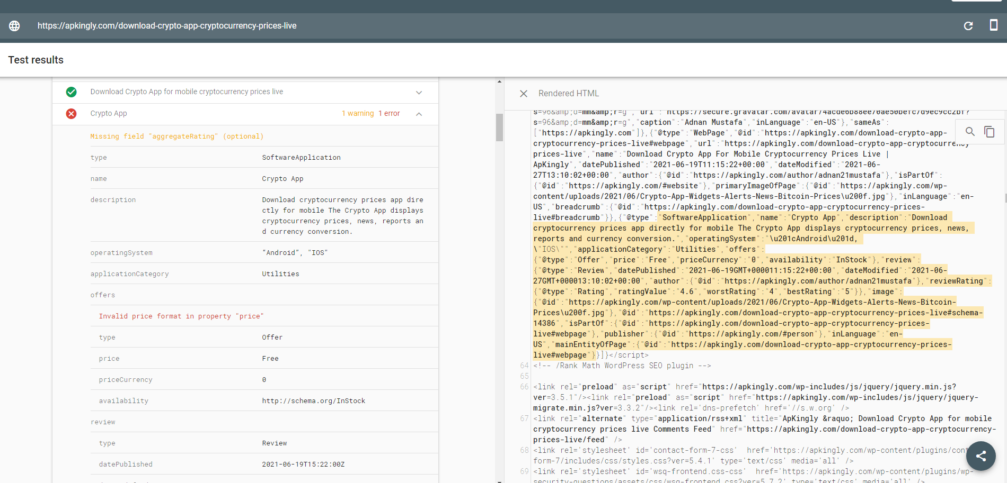
Task: Click the red error icon for Crypto App
Action: [x=71, y=114]
